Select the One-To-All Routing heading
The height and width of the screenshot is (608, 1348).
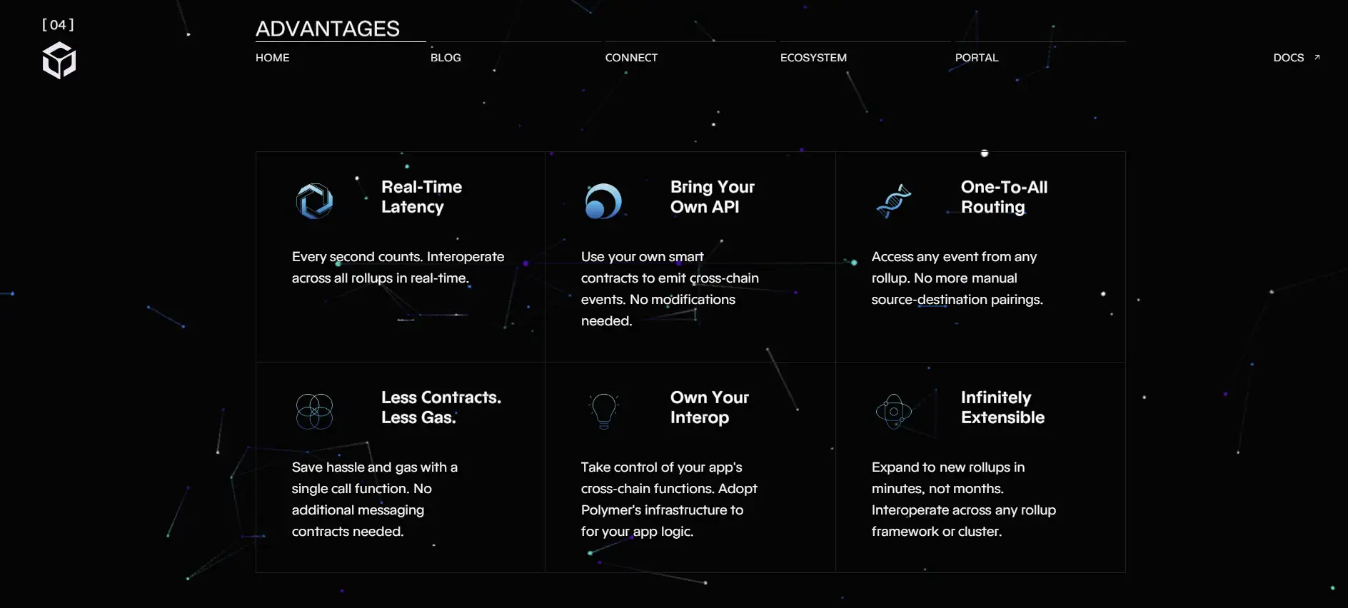[1004, 197]
